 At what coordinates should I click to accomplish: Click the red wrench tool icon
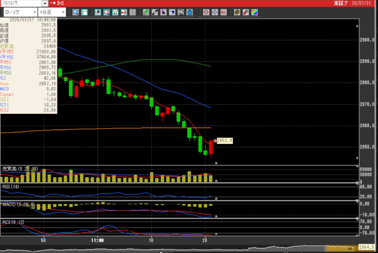coord(245,12)
